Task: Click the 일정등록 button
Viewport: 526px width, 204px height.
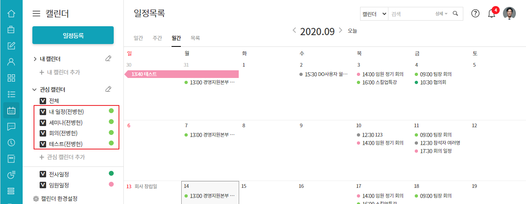Action: (x=73, y=35)
